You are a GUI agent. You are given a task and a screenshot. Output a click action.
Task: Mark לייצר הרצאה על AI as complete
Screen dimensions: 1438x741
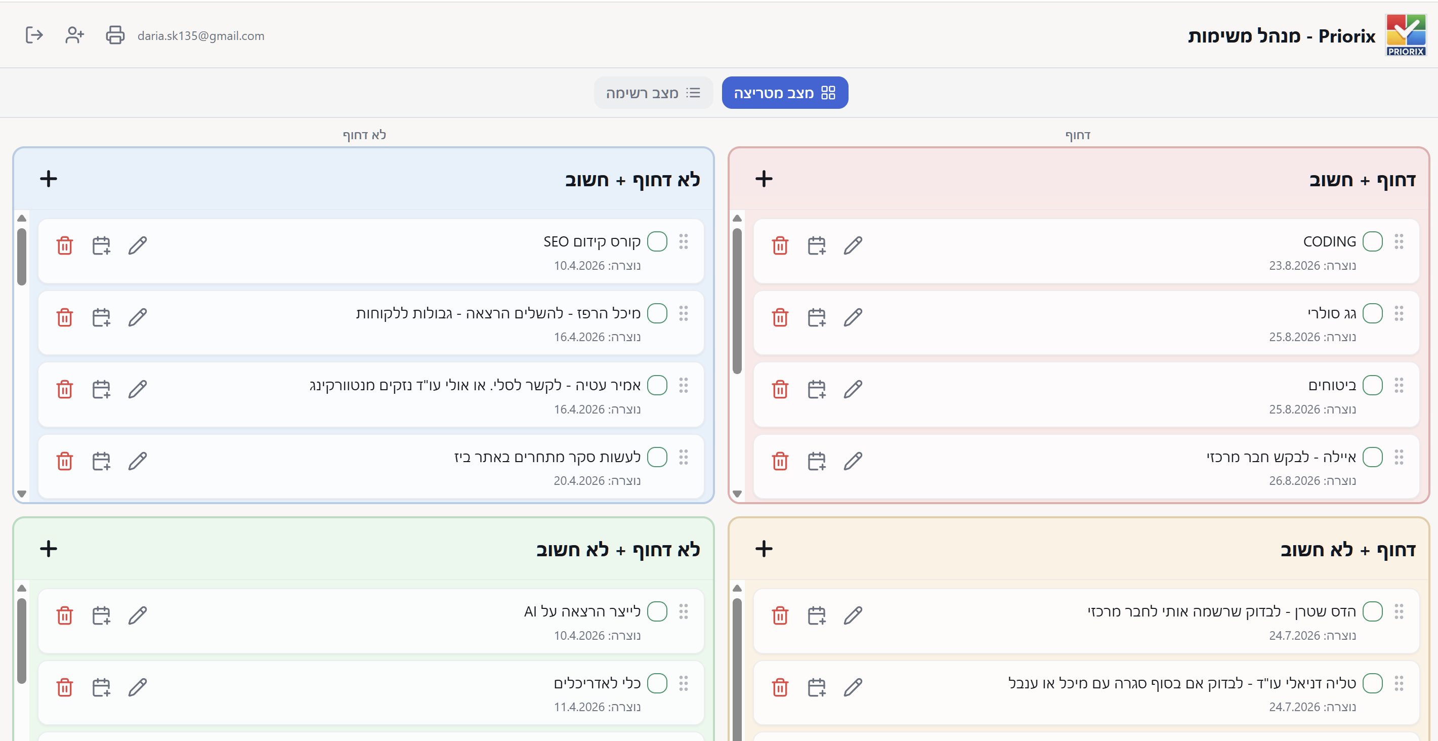tap(657, 611)
